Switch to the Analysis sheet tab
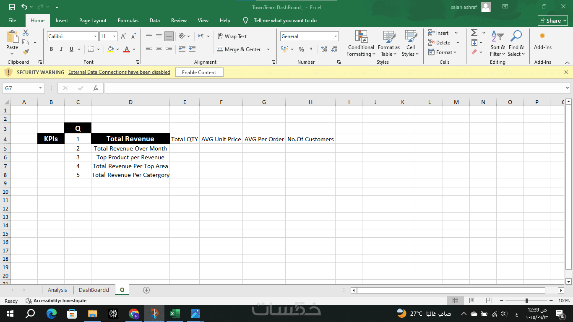The image size is (573, 322). click(57, 290)
